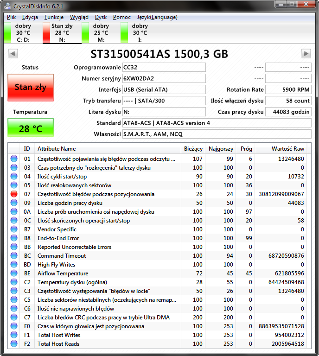Select the C: D: disk tab
The height and width of the screenshot is (356, 319).
(x=23, y=33)
